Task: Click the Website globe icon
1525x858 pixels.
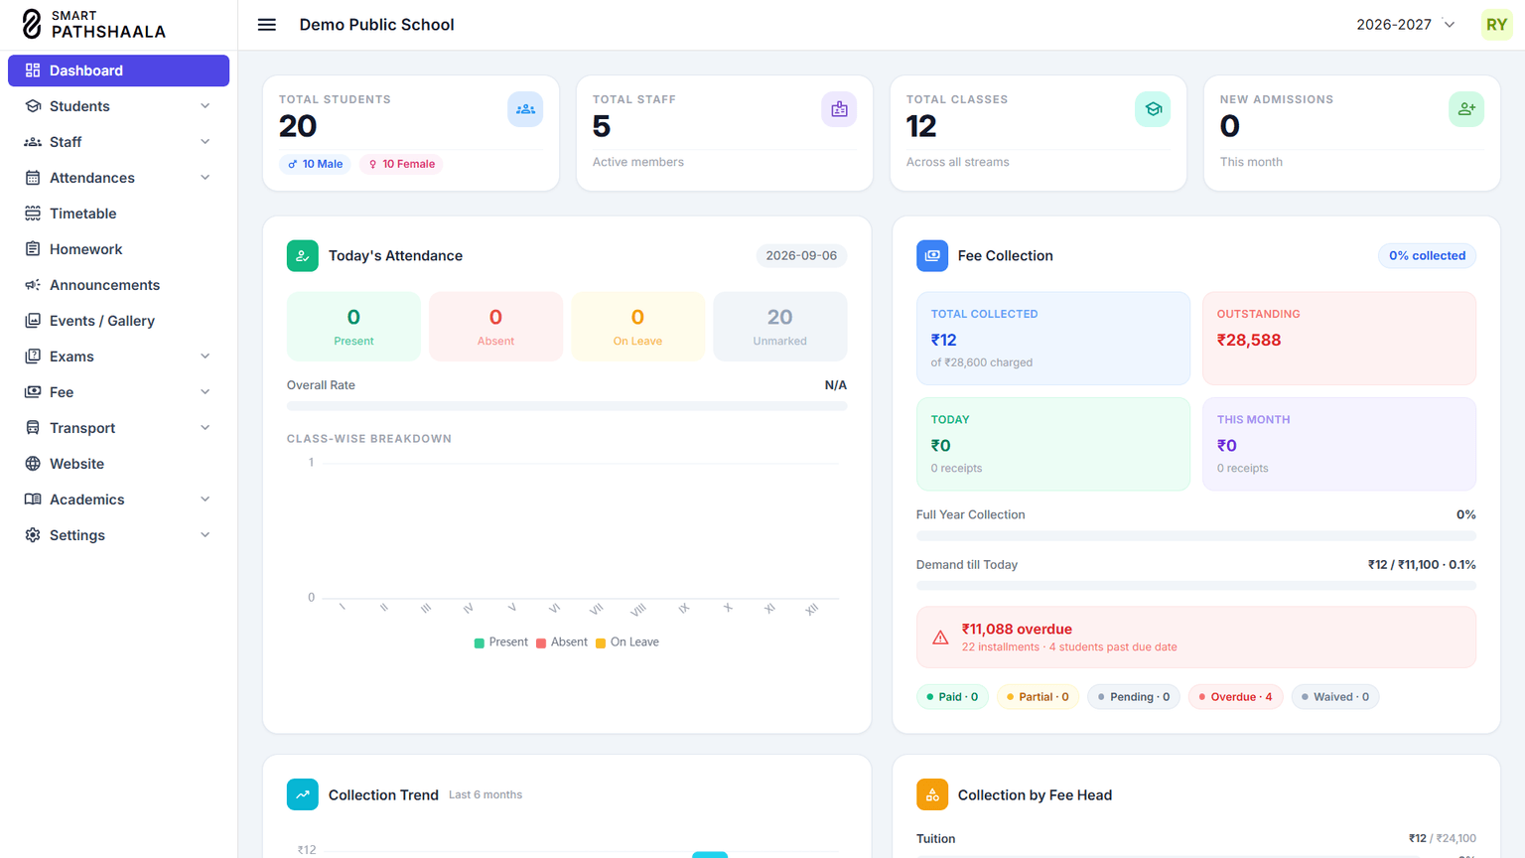Action: [x=33, y=464]
